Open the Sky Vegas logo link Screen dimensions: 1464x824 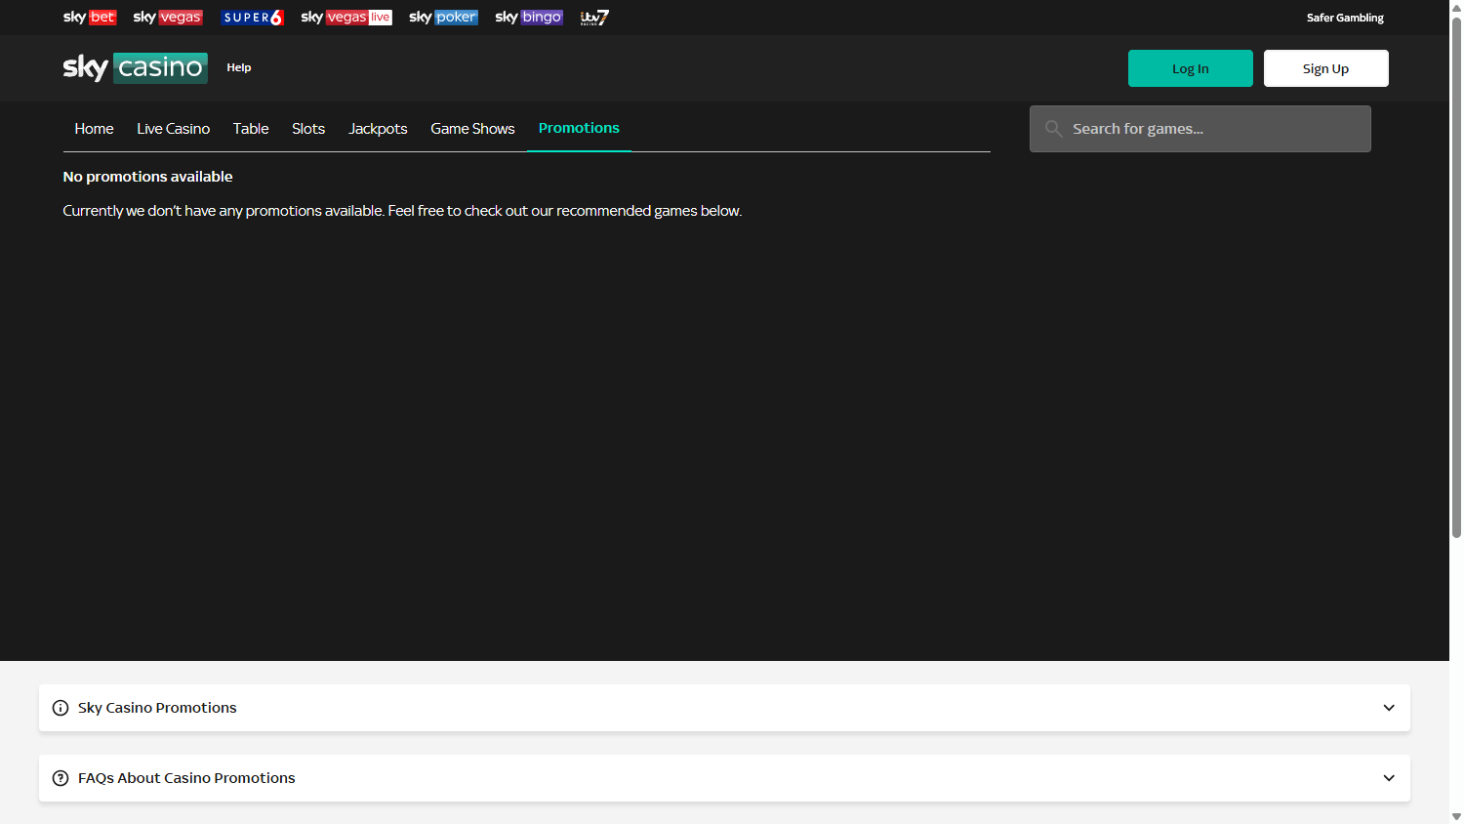168,18
